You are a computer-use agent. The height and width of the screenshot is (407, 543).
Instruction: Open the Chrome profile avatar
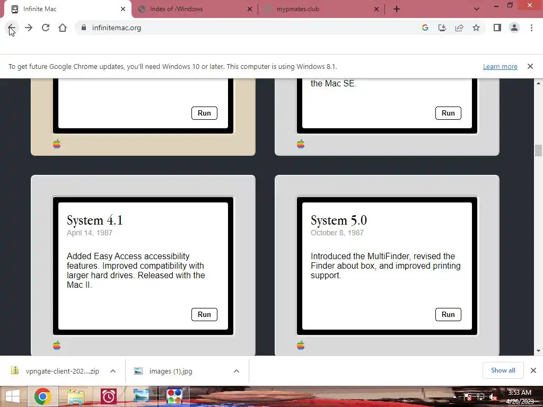tap(514, 28)
